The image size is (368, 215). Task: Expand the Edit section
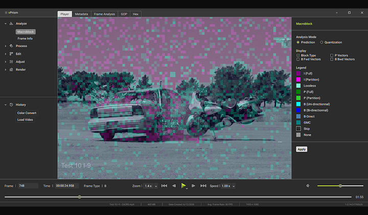(6, 54)
